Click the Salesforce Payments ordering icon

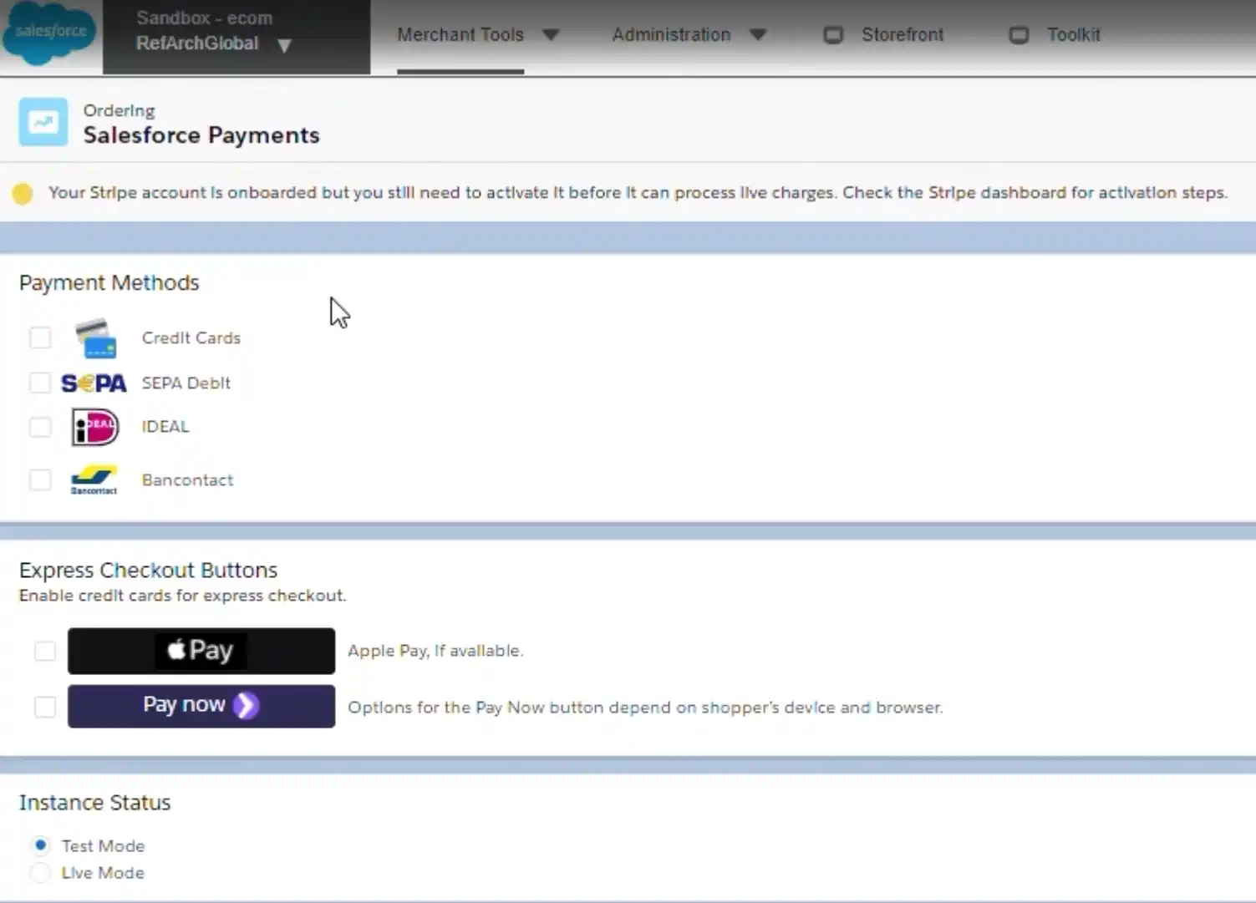[43, 122]
